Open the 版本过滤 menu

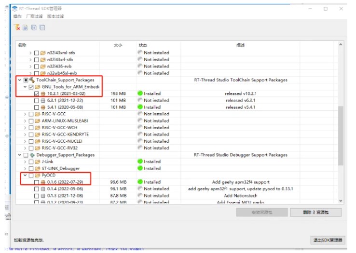[55, 16]
